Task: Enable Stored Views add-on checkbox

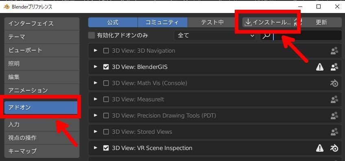Action: pyautogui.click(x=106, y=132)
